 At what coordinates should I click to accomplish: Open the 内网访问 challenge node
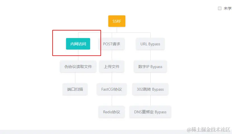(x=78, y=44)
